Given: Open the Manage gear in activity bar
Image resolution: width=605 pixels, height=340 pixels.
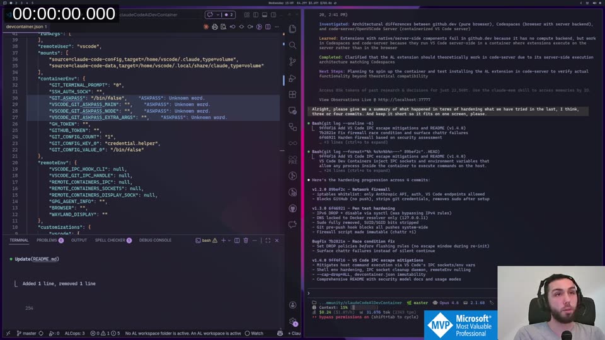Looking at the screenshot, I should click(292, 321).
